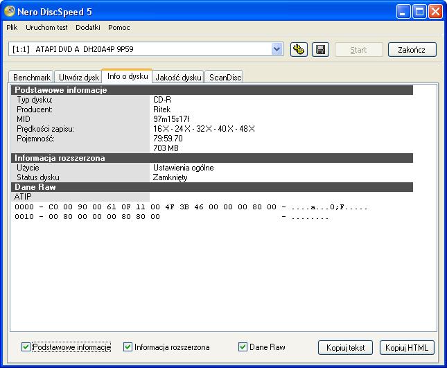Viewport: 447px width, 368px height.
Task: Click the Status dysku label
Action: 38,177
